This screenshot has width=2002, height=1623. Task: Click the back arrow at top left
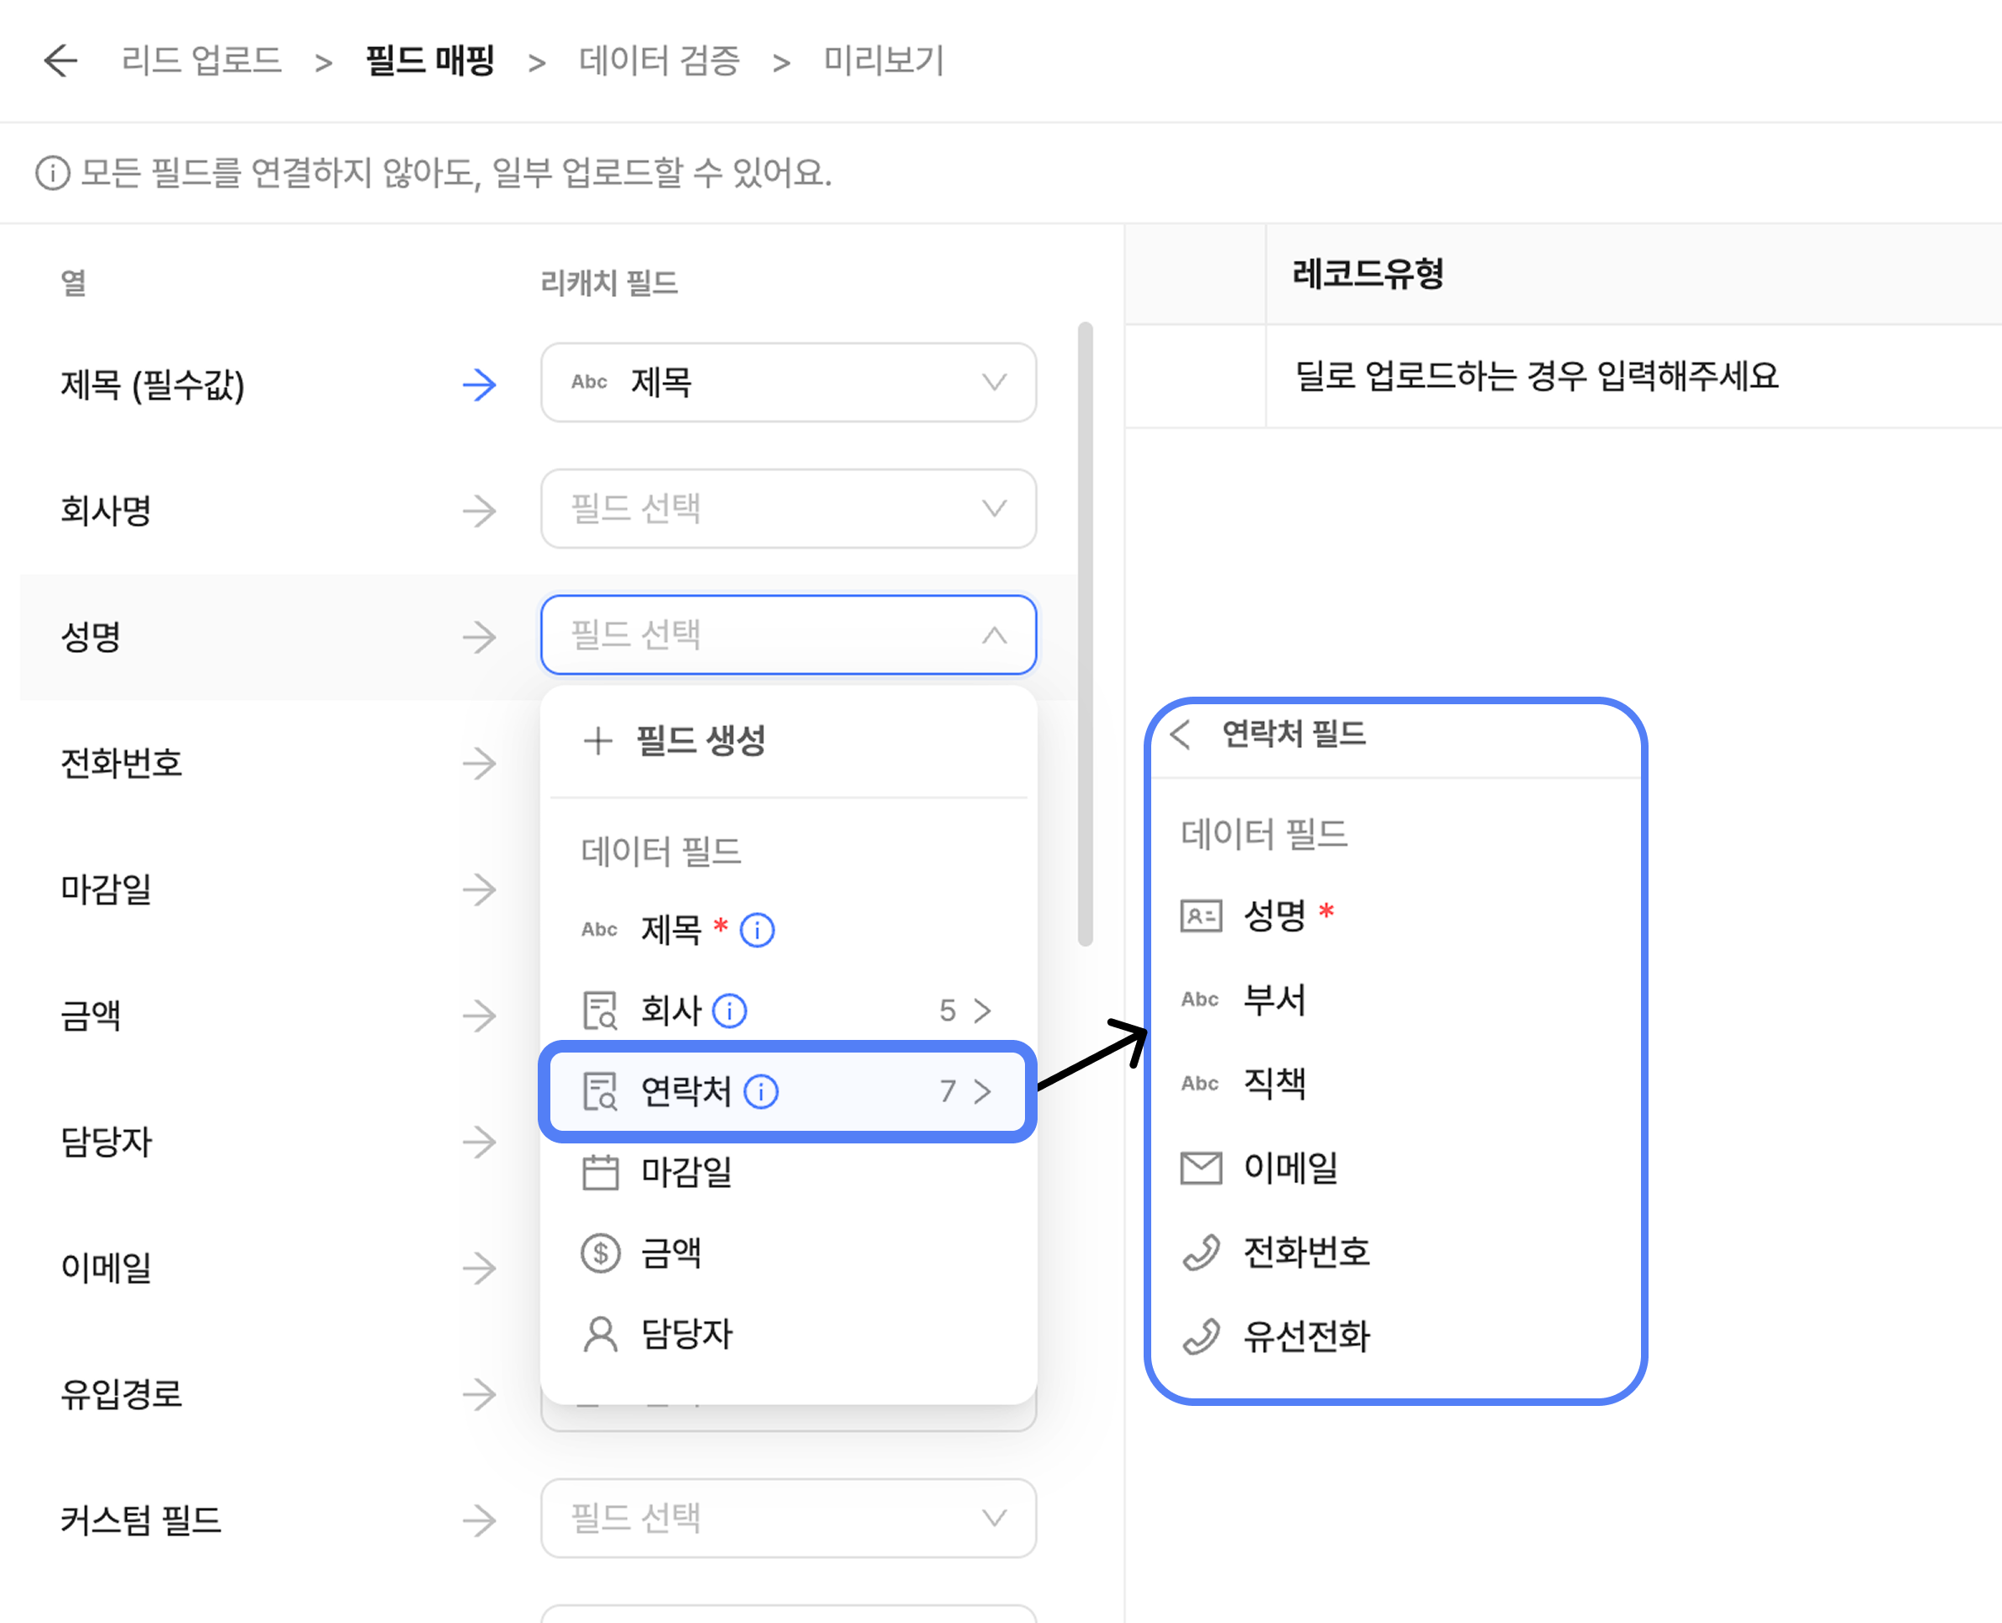point(61,61)
